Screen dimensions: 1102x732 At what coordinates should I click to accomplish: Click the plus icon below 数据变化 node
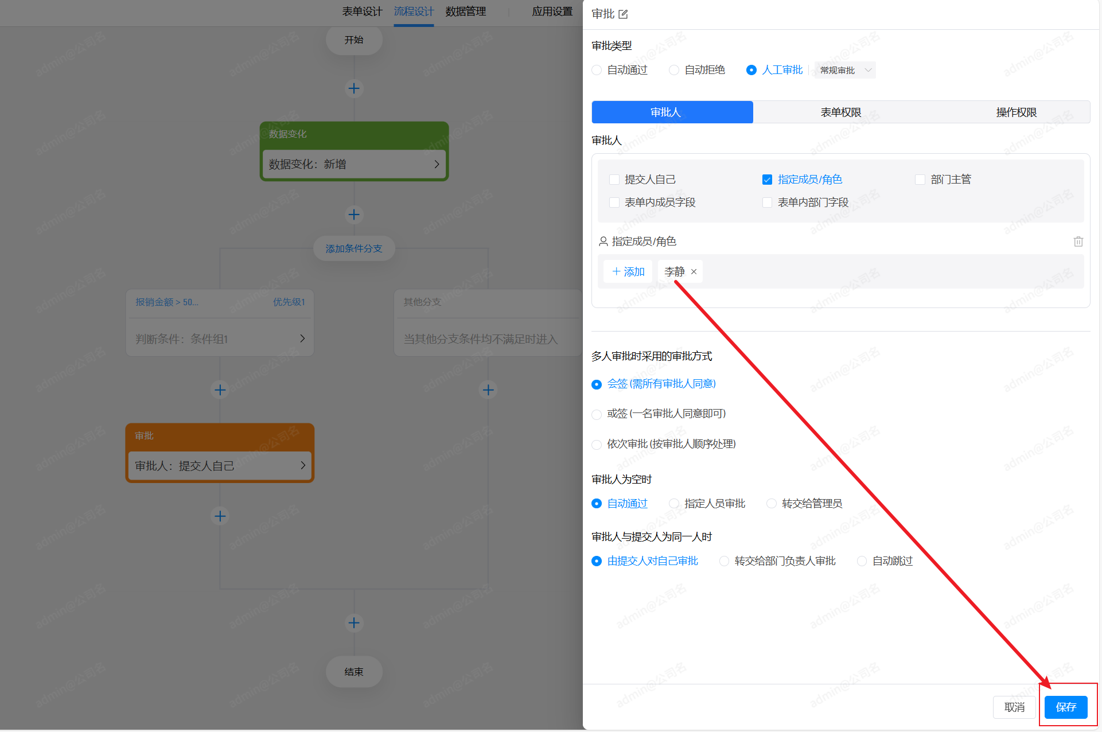tap(354, 215)
